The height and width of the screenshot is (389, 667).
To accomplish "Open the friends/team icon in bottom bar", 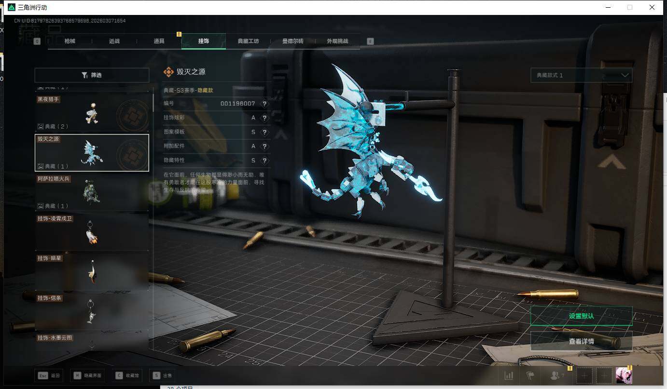I will 556,376.
